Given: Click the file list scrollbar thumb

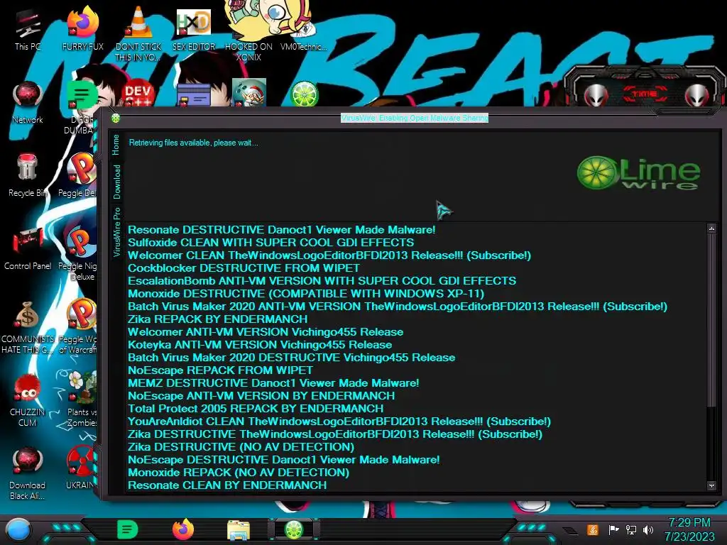Looking at the screenshot, I should point(711,320).
